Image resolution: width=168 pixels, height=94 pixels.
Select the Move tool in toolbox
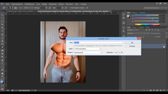click(2, 15)
